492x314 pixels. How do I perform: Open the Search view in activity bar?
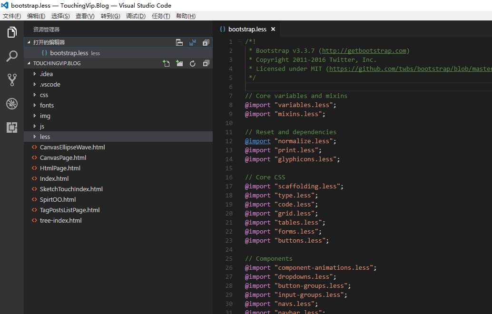click(12, 56)
